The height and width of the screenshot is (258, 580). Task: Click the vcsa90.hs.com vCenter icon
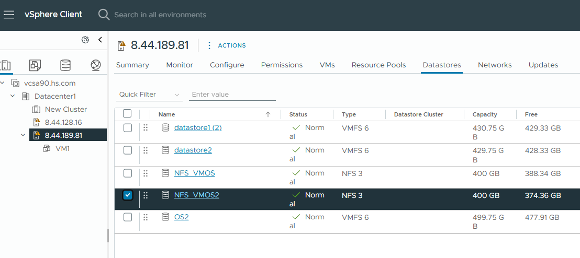15,83
